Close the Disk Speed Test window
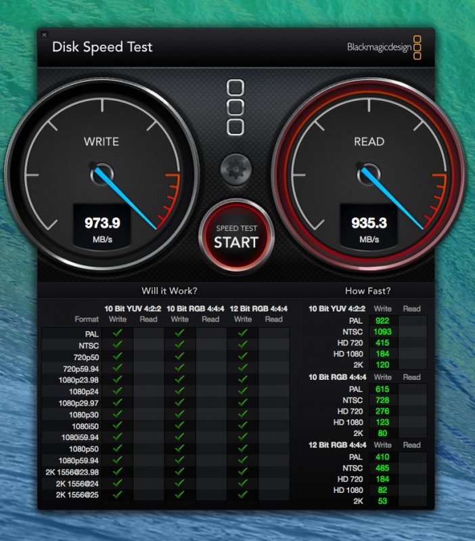475x541 pixels. [44, 35]
